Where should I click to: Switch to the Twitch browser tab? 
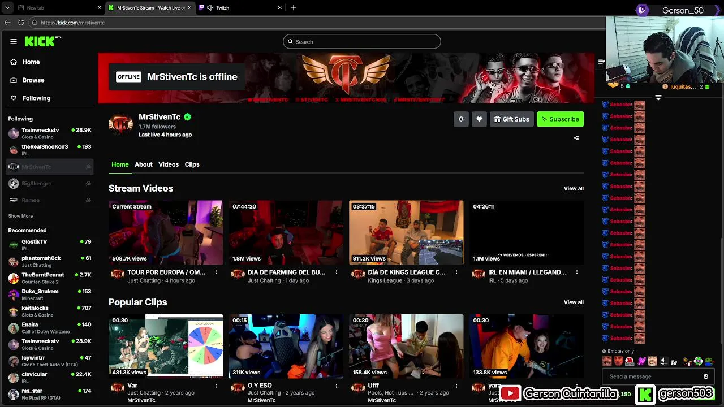click(x=240, y=8)
